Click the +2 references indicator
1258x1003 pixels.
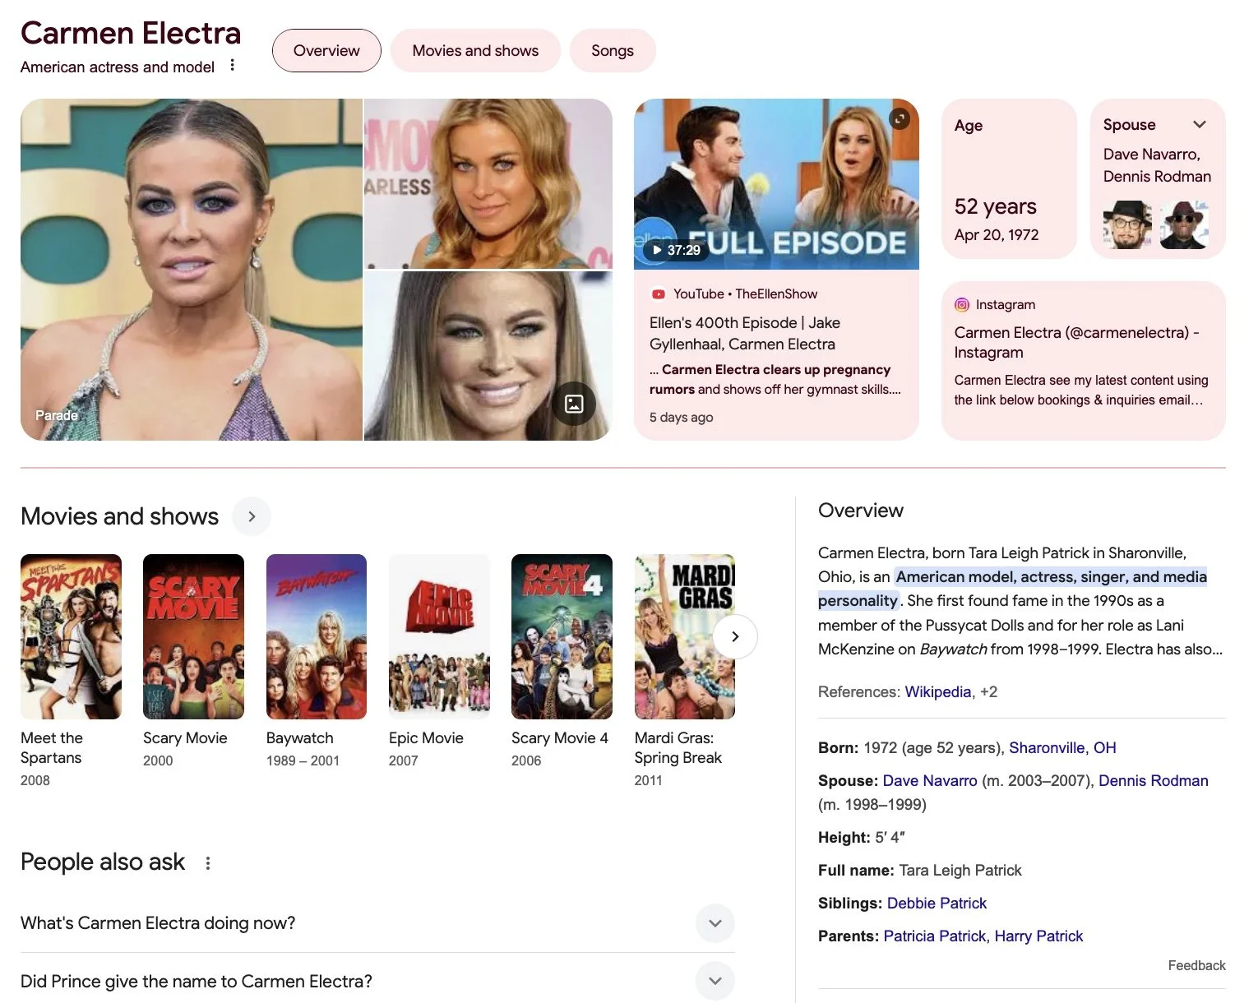click(988, 692)
